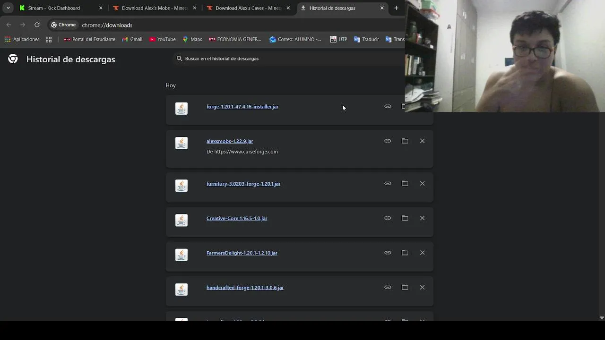Click Java file icon of Creative-Core
The width and height of the screenshot is (605, 340).
(181, 220)
